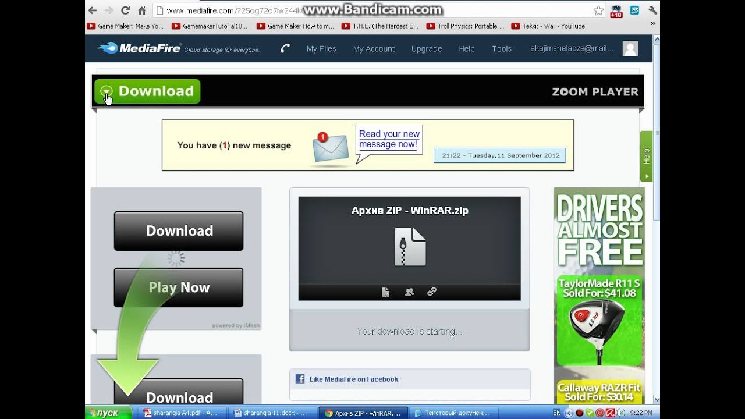Open the Windows пуск start button
This screenshot has width=745, height=419.
108,413
